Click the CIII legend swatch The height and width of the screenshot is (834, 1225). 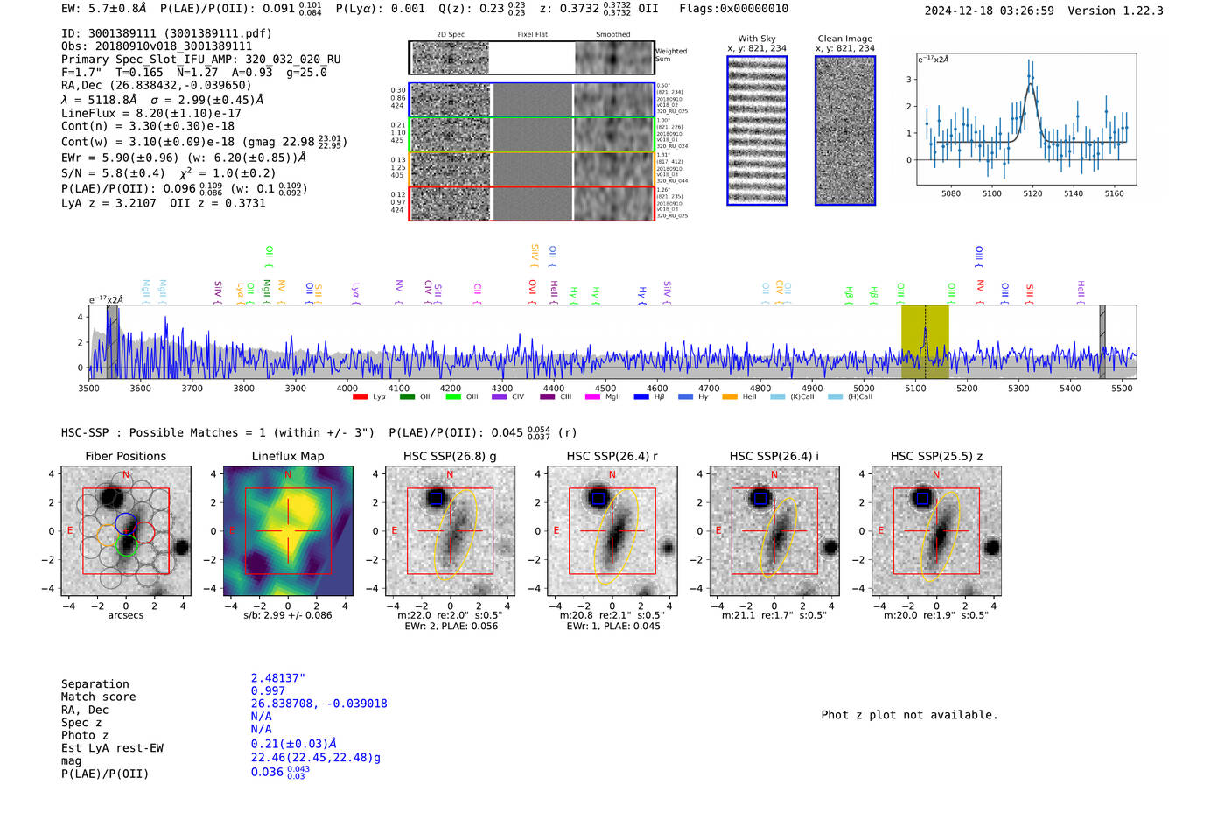(x=548, y=397)
